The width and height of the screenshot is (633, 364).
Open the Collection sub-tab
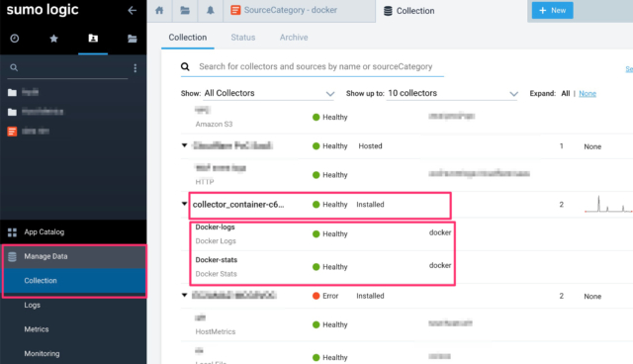[188, 38]
